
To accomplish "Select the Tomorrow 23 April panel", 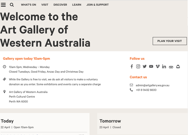I will 142,124.
